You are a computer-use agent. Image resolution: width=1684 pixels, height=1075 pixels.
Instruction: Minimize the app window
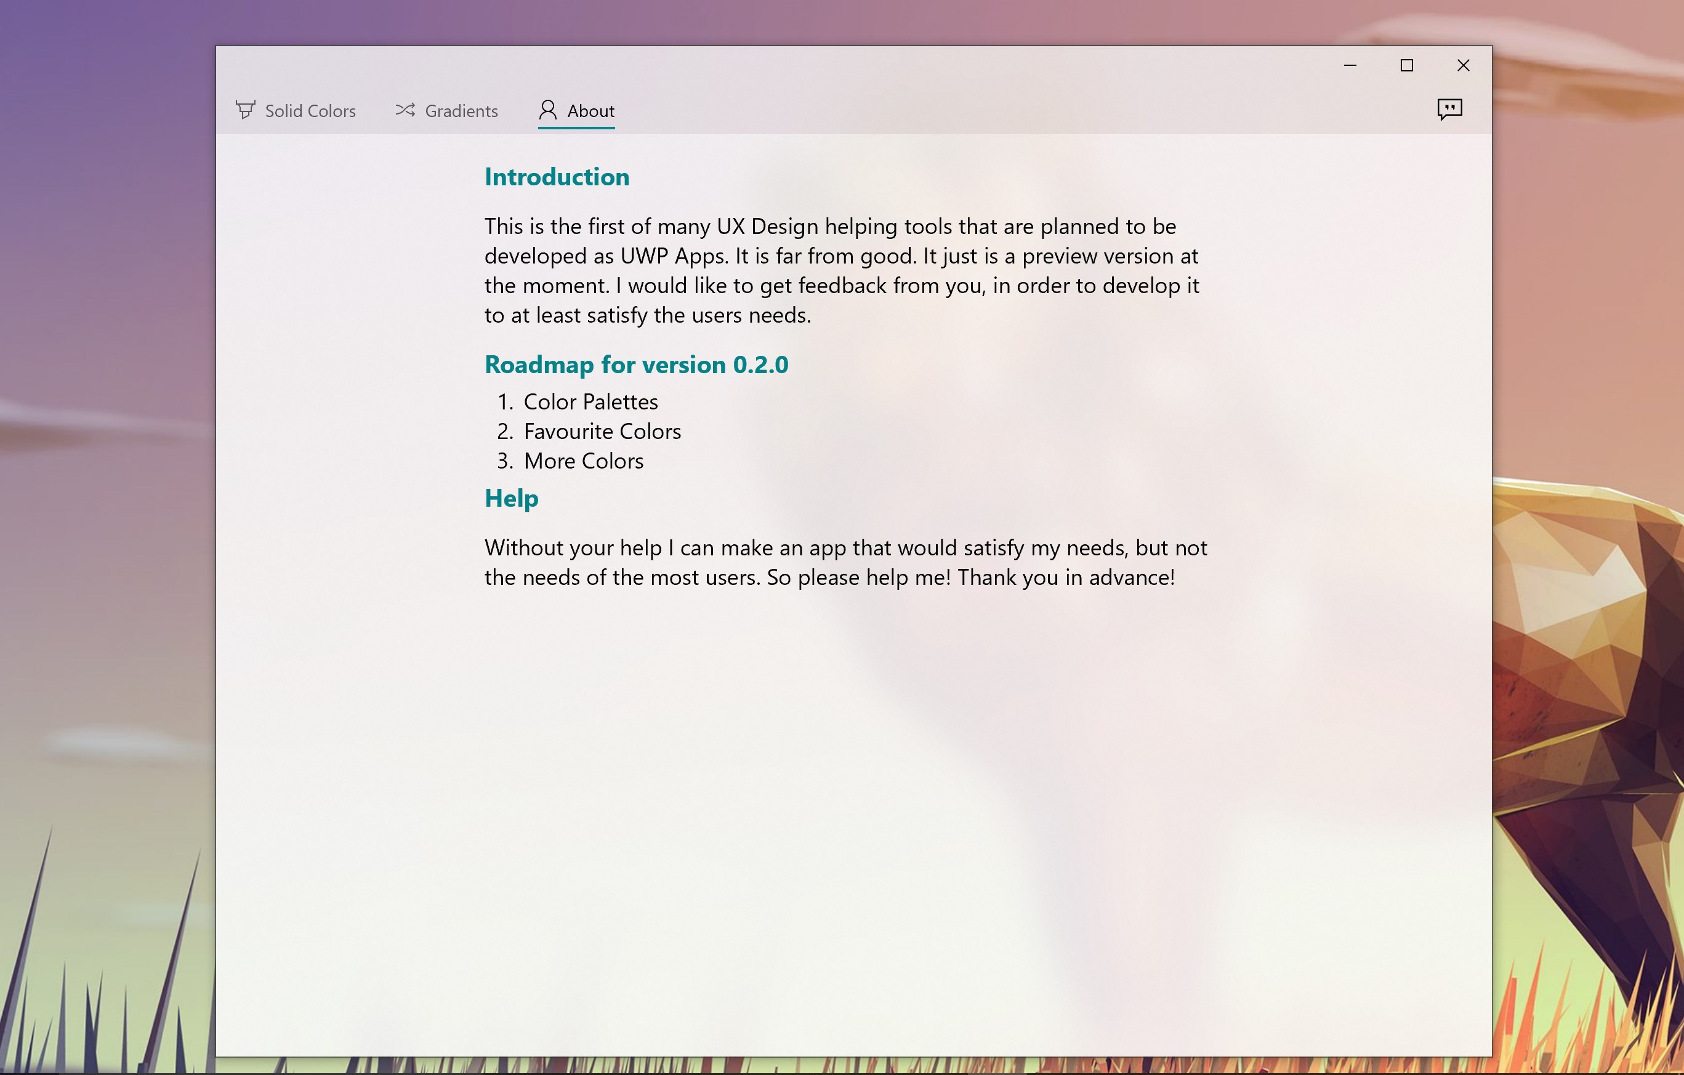click(x=1350, y=65)
